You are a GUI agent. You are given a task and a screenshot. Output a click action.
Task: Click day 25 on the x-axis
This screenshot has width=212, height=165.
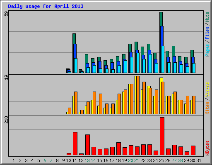[161, 160]
